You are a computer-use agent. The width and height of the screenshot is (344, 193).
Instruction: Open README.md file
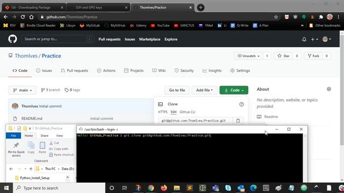[32, 118]
